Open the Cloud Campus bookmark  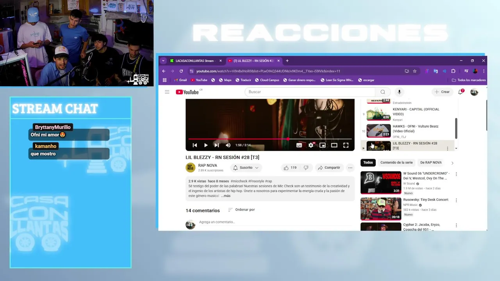(x=267, y=80)
